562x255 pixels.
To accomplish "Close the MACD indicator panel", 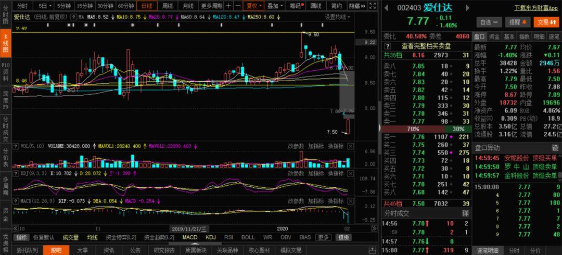I will 351,201.
